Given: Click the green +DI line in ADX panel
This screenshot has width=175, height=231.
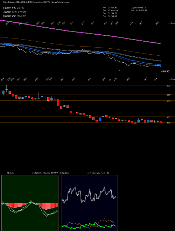Looking at the screenshot, I should [89, 226].
